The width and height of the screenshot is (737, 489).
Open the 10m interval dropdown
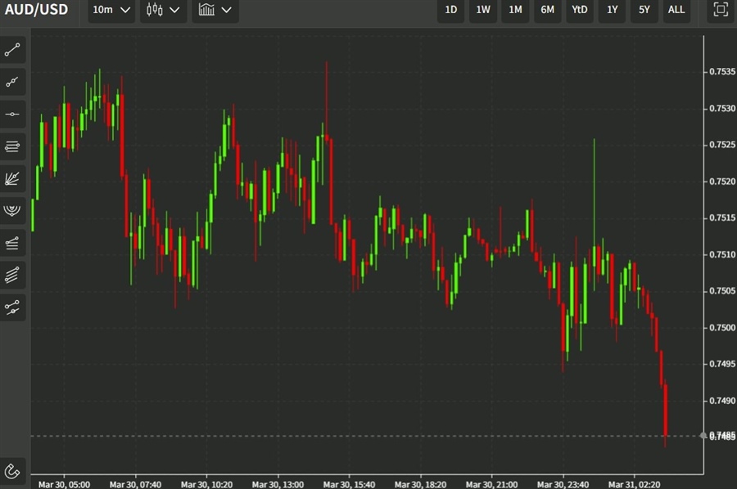tap(111, 10)
